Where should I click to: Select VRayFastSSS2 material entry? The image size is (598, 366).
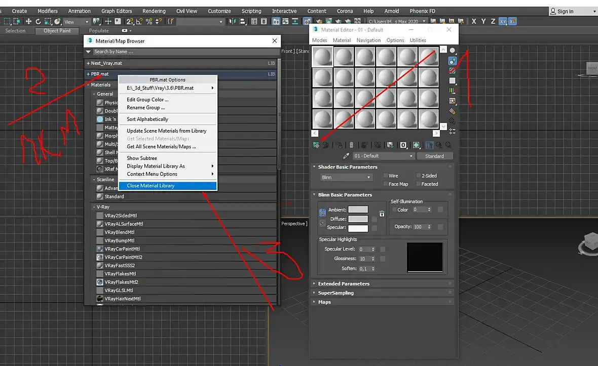[120, 265]
